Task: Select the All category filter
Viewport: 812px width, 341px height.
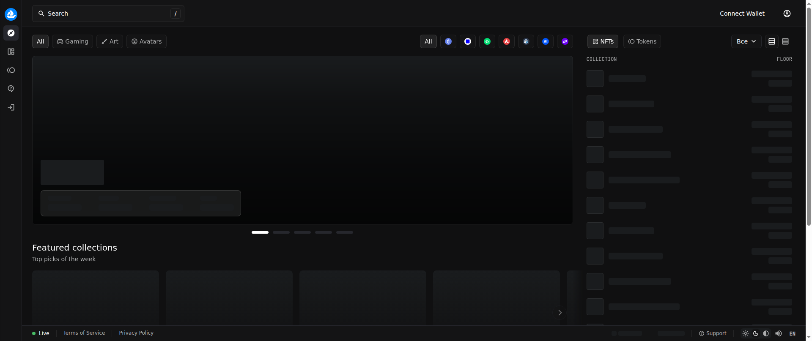Action: [x=40, y=41]
